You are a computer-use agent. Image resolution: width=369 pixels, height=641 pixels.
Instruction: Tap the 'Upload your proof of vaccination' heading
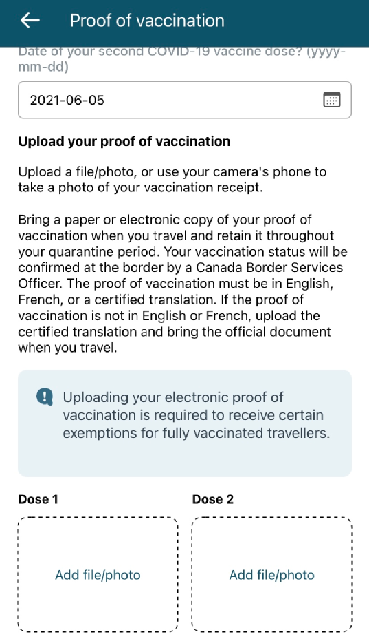pos(124,141)
